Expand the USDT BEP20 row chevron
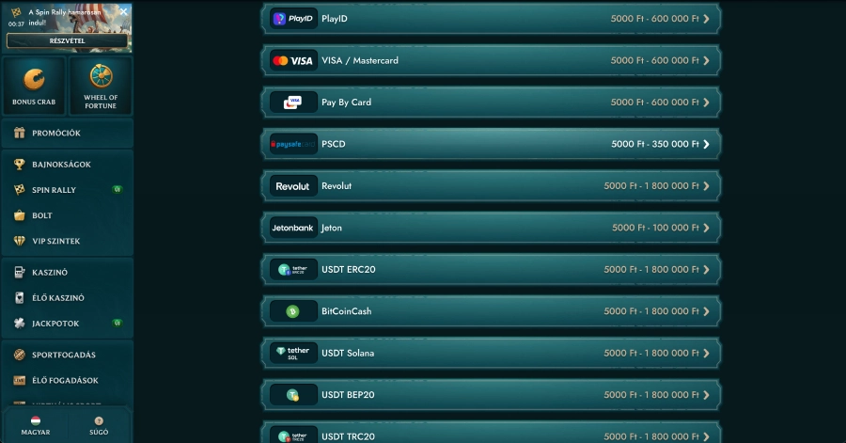Viewport: 846px width, 443px height. 706,395
